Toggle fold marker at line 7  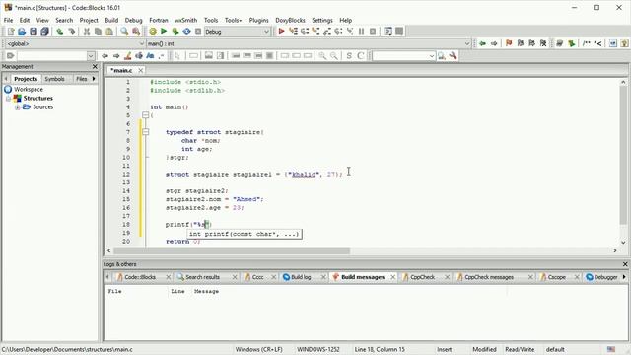tap(146, 132)
